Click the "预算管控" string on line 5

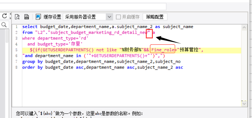coord(189,50)
